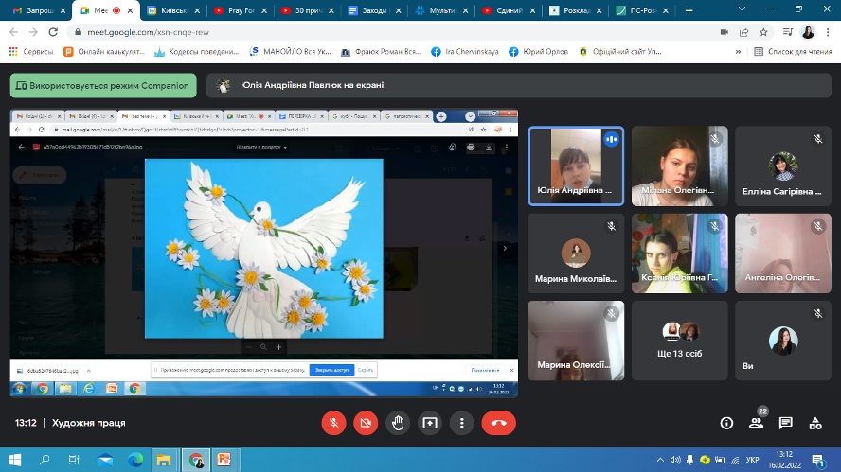Select the Марина Миколаївна participant tile
841x472 pixels.
point(576,253)
